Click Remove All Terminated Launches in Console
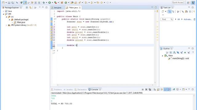Screen dimensions: 197x110 (150, 90)
